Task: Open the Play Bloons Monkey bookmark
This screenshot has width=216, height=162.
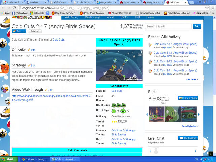Action: pos(64,13)
